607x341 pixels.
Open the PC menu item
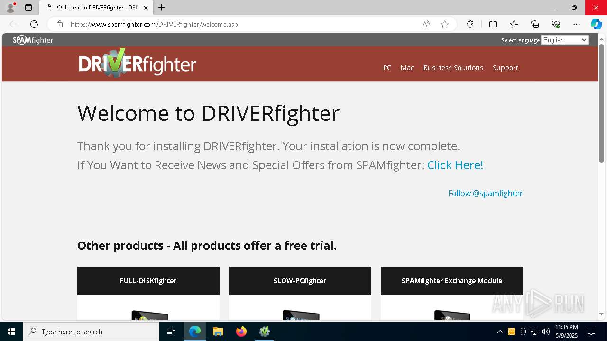(387, 68)
